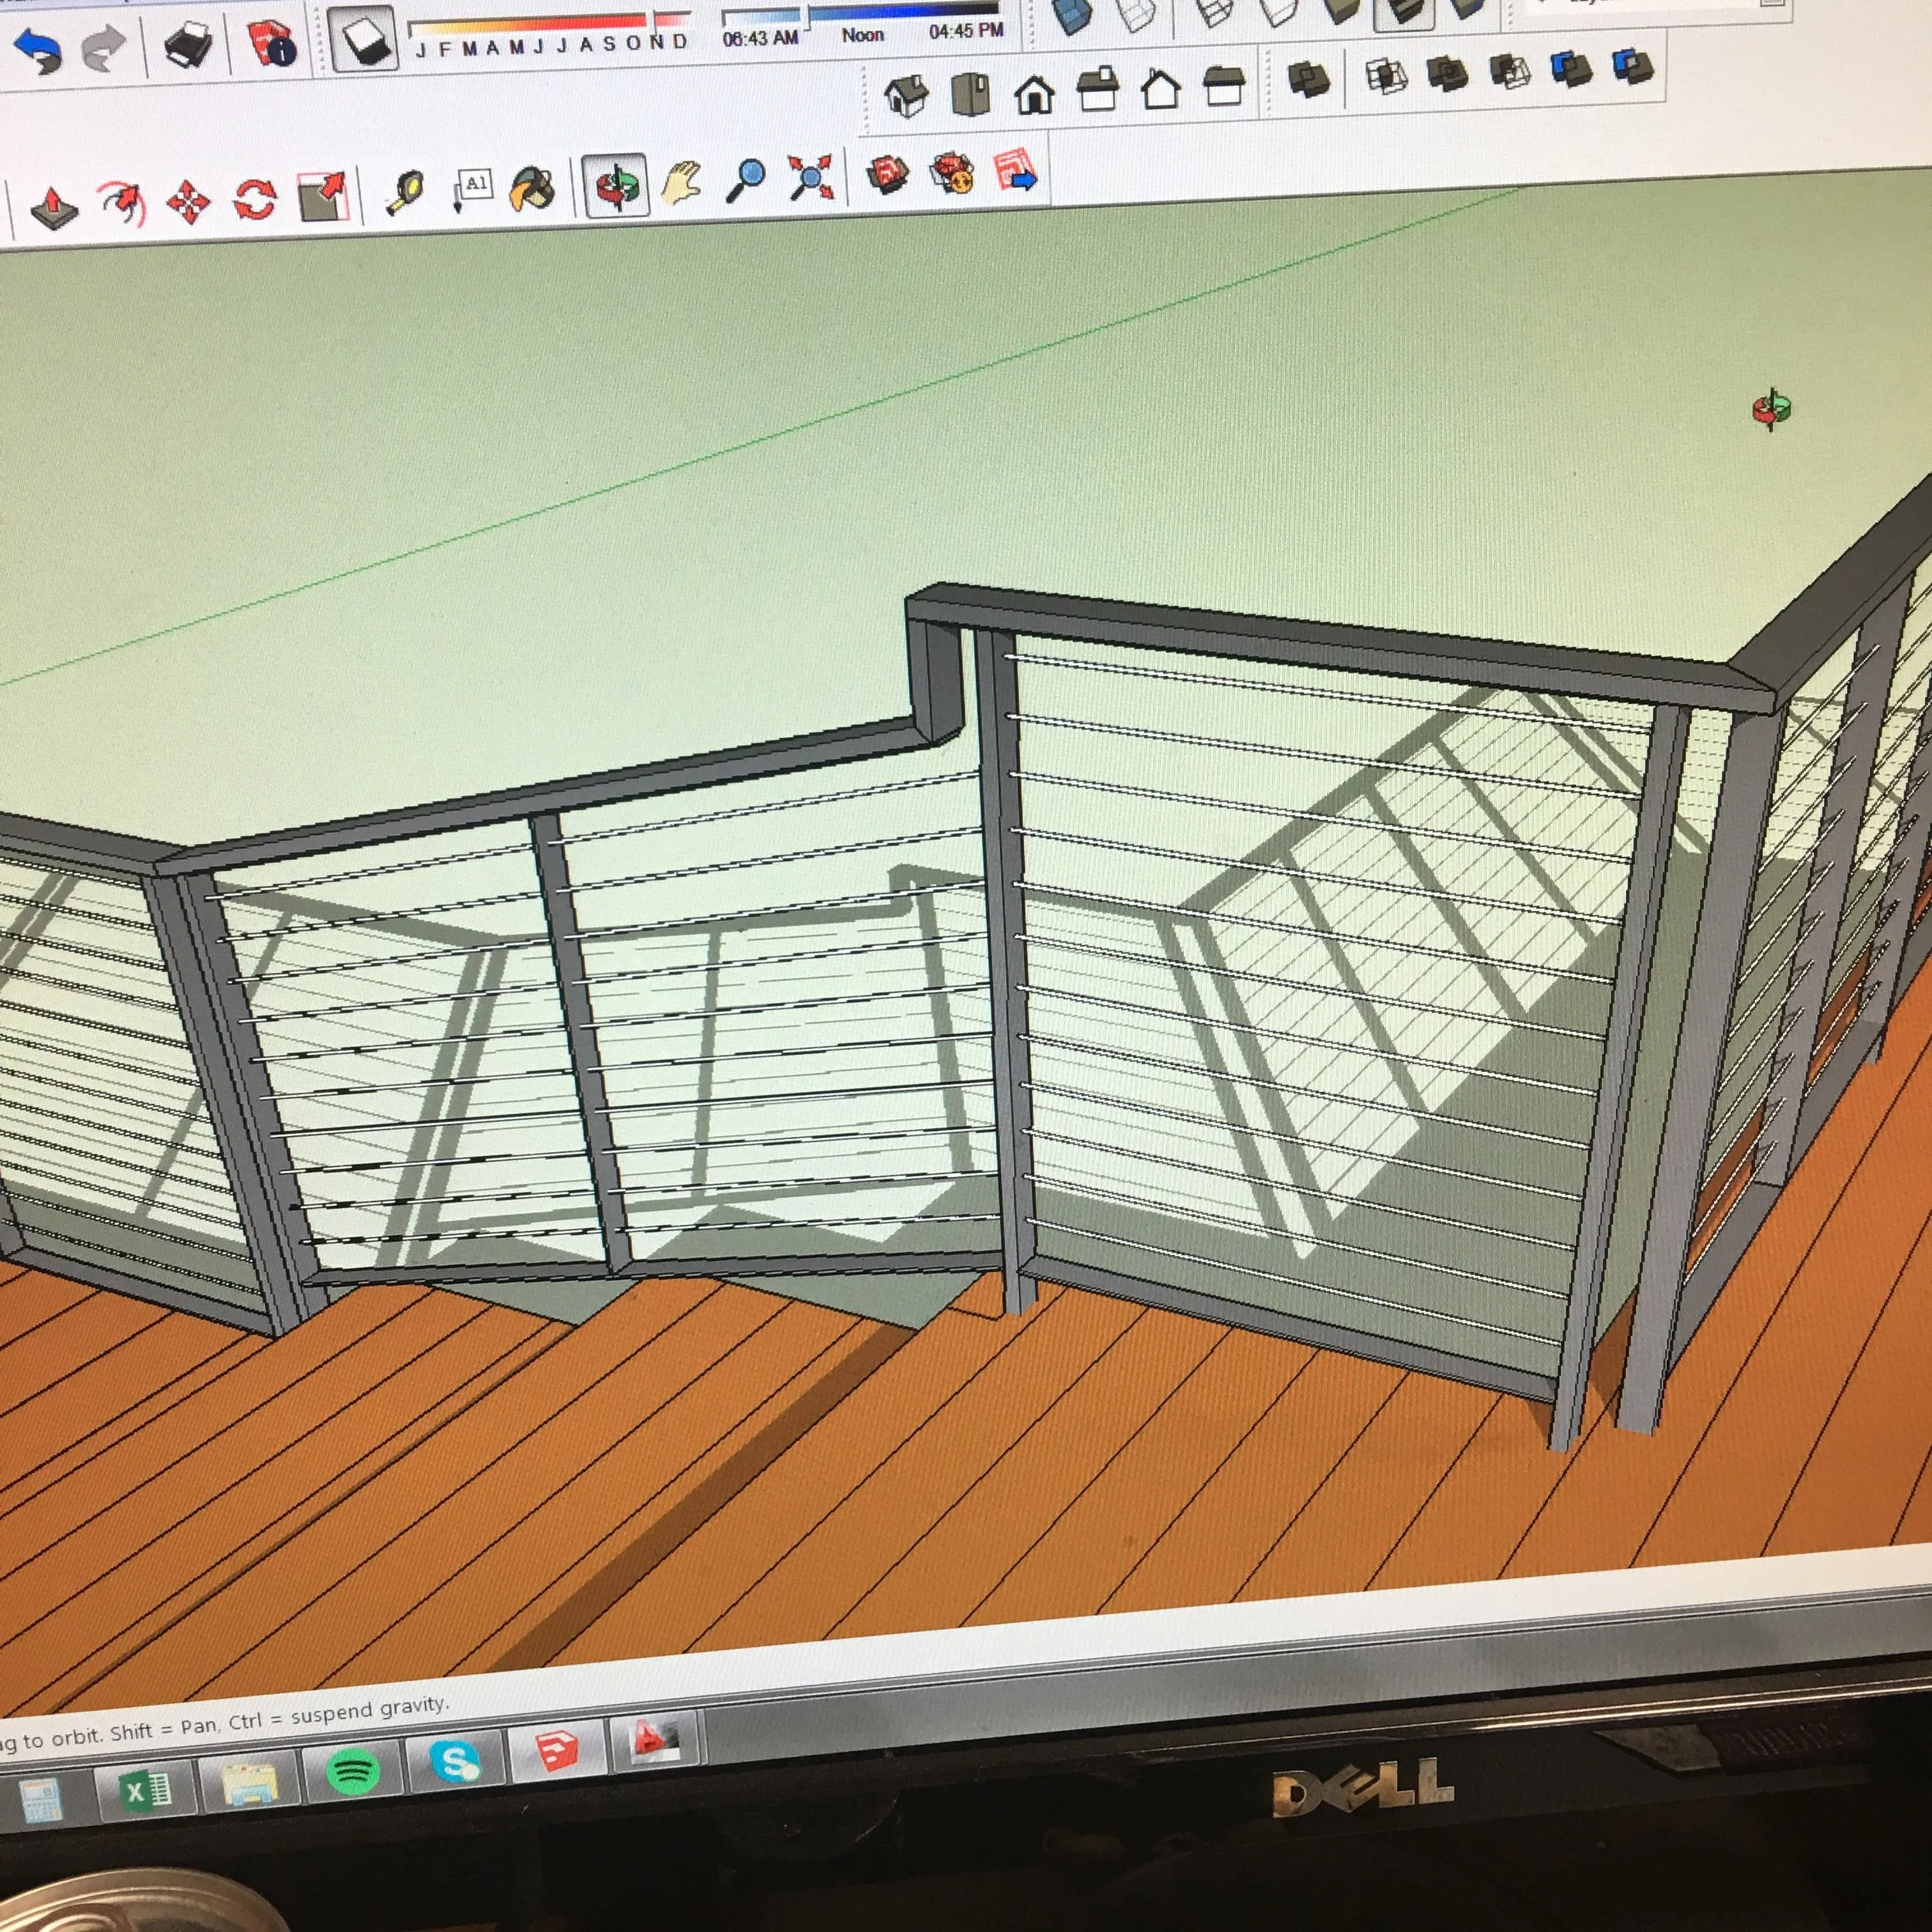The width and height of the screenshot is (1932, 1932).
Task: Select the Move tool
Action: tap(188, 201)
